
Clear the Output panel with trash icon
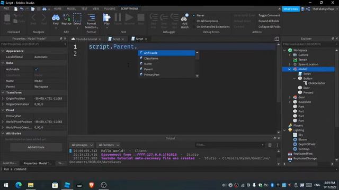[270, 145]
